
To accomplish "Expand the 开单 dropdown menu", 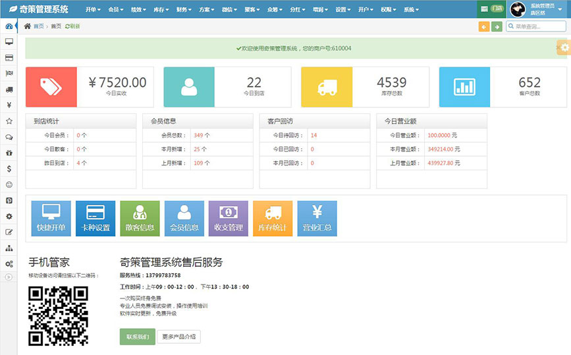I will coord(93,10).
